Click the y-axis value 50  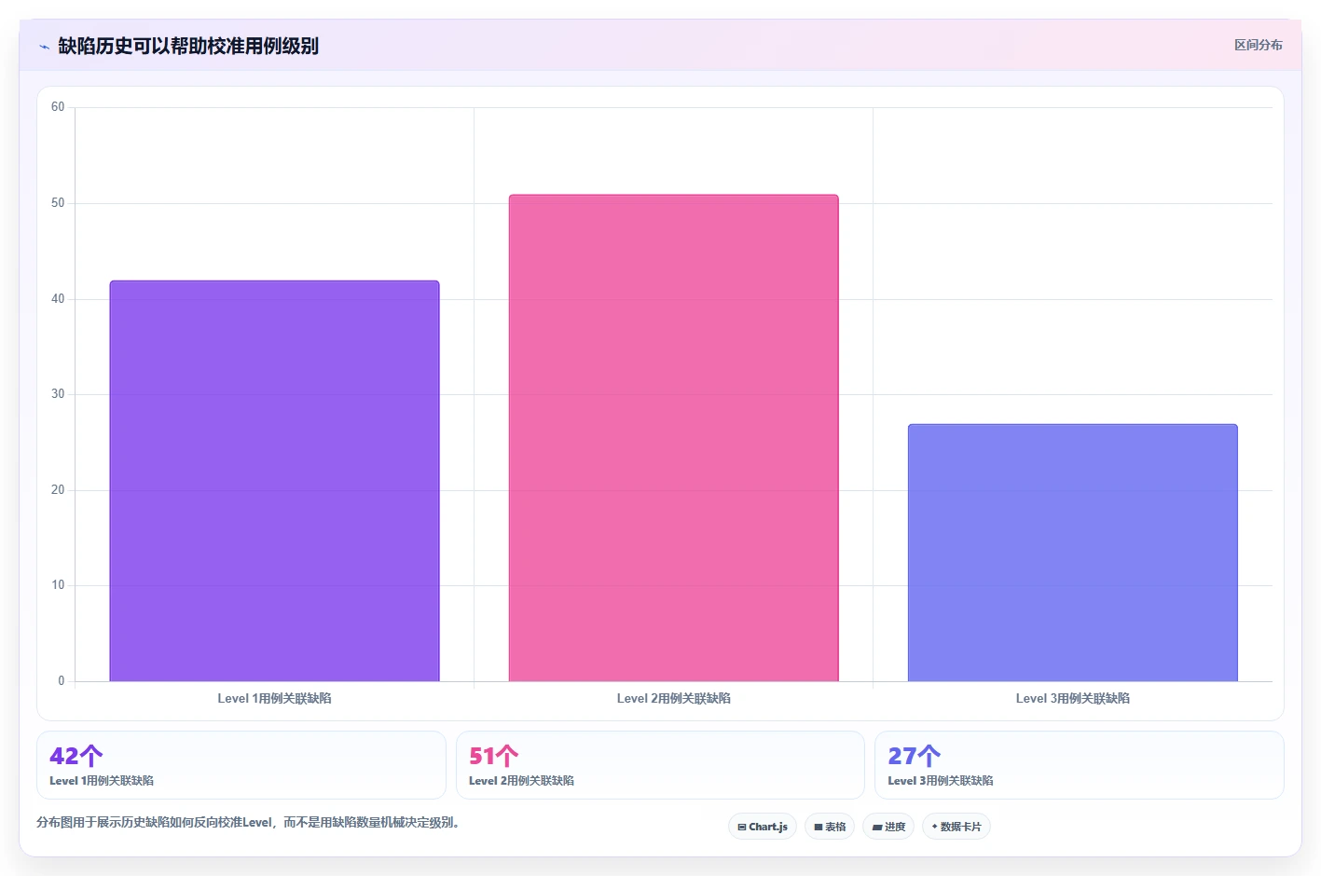(58, 203)
